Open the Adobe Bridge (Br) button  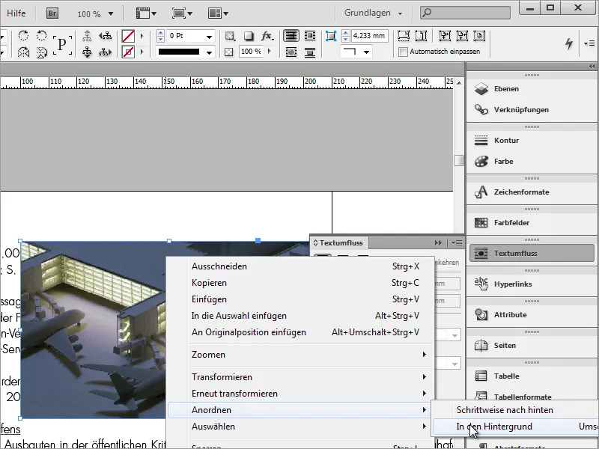click(52, 13)
